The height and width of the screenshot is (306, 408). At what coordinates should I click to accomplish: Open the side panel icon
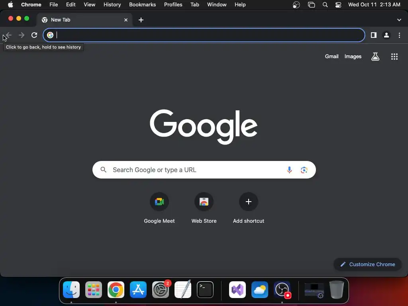374,35
